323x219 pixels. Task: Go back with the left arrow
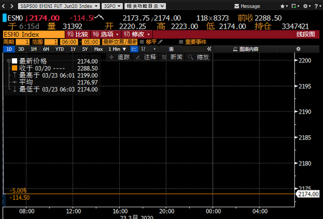point(4,6)
